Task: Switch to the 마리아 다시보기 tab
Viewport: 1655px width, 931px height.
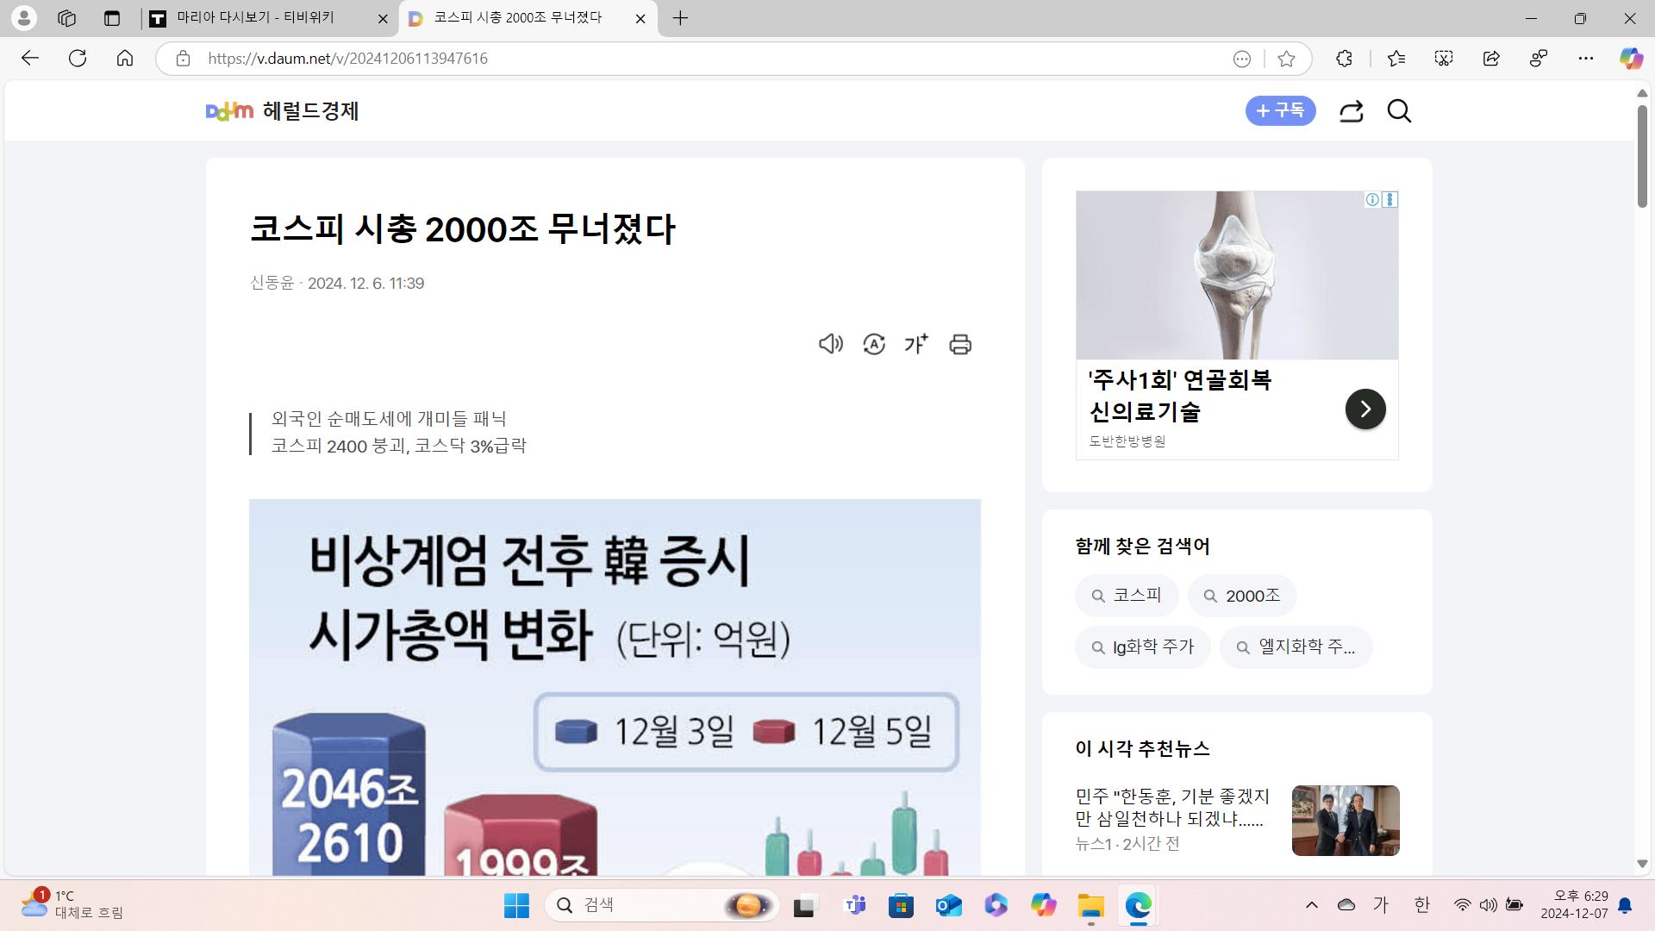Action: (259, 18)
